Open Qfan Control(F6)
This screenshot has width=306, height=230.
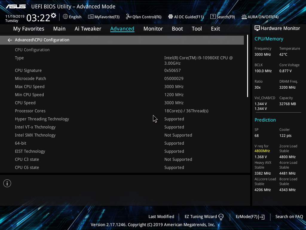[x=147, y=17]
